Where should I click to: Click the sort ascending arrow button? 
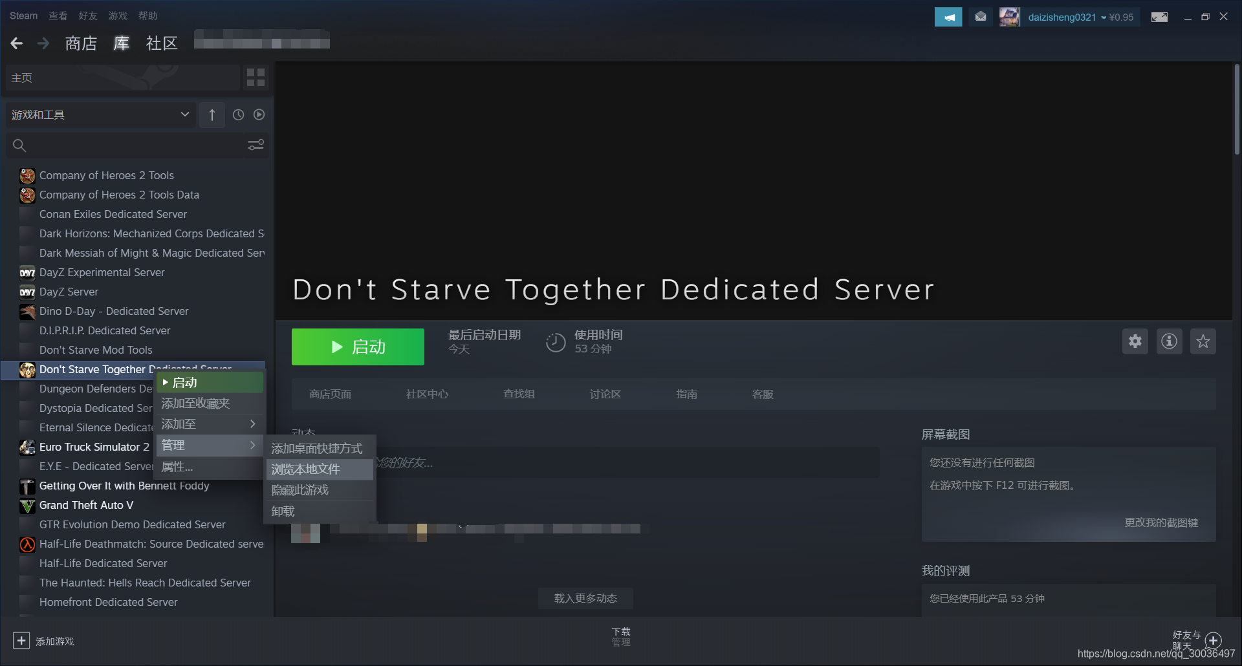pyautogui.click(x=212, y=114)
